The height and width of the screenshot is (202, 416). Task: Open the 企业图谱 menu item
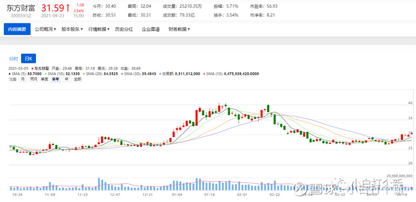(x=151, y=29)
